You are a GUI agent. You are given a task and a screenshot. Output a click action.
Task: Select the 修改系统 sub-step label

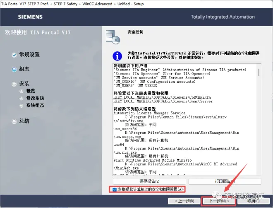pyautogui.click(x=35, y=98)
